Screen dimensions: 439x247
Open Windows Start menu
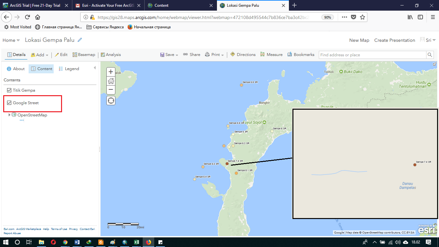pyautogui.click(x=6, y=242)
